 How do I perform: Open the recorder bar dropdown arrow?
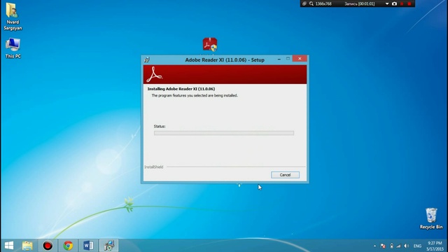387,3
